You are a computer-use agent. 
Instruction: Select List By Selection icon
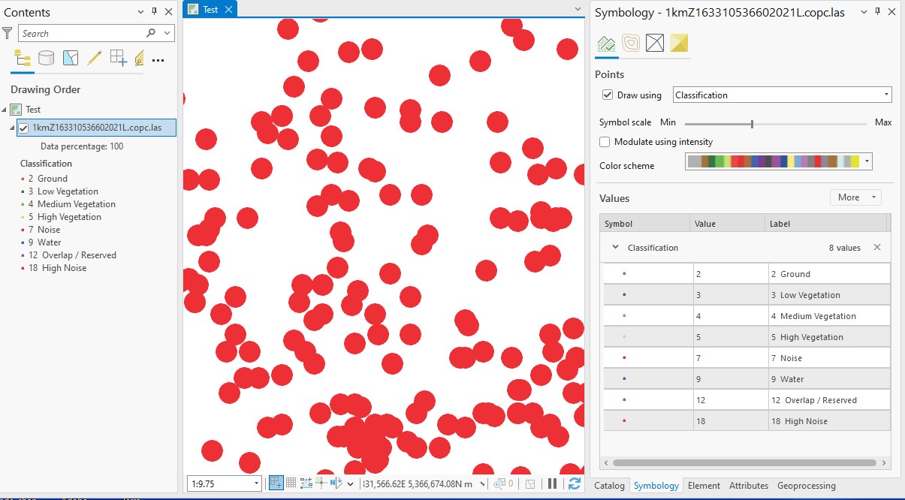pos(71,59)
